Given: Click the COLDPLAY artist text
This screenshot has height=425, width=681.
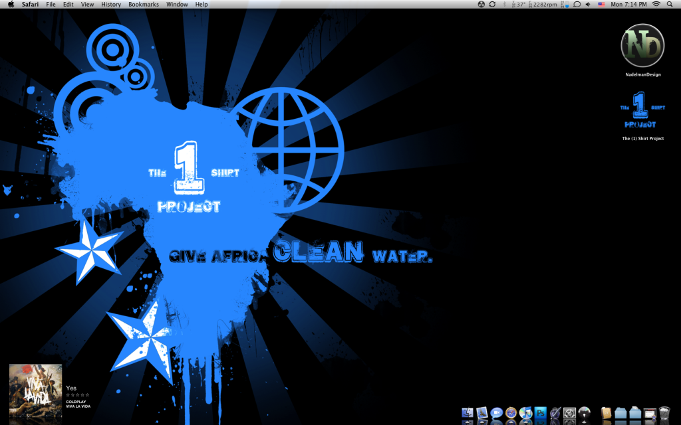Looking at the screenshot, I should pyautogui.click(x=76, y=402).
